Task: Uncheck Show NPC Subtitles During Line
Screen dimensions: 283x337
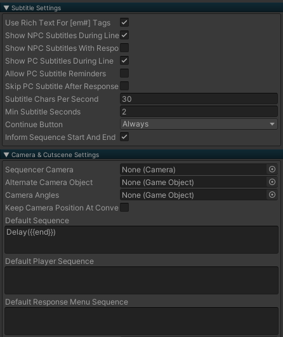Action: [x=124, y=35]
